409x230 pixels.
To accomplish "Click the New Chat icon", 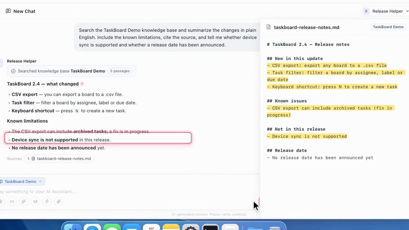I will click(8, 11).
